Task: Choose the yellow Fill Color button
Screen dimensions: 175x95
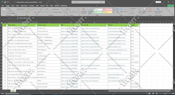Action: pos(31,12)
